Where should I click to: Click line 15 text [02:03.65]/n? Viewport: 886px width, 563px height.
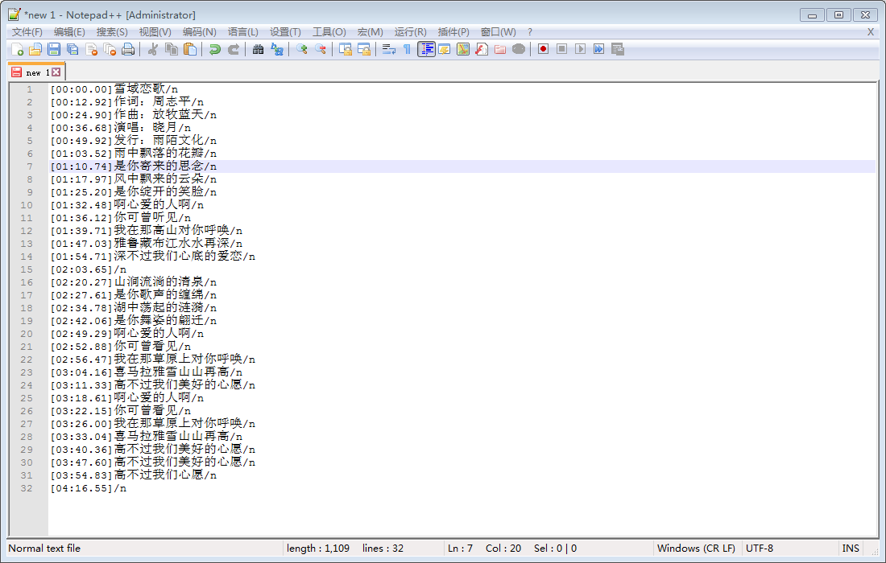coord(89,269)
